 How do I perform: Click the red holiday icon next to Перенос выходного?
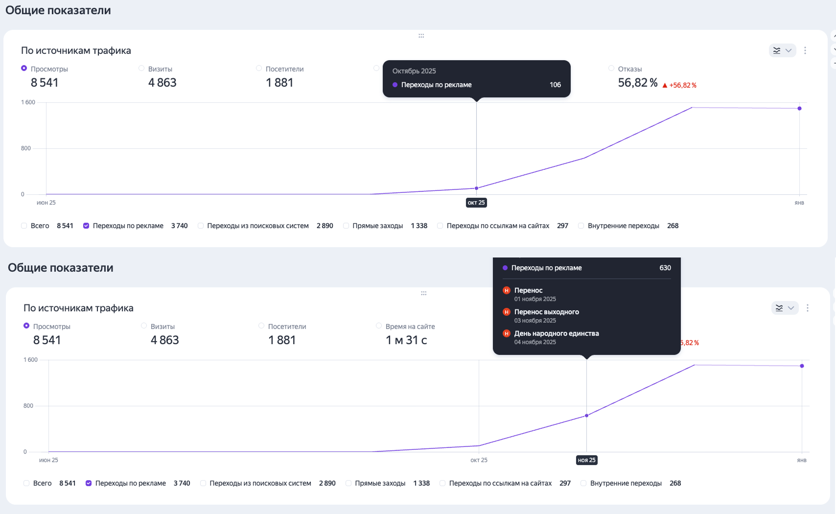click(507, 312)
